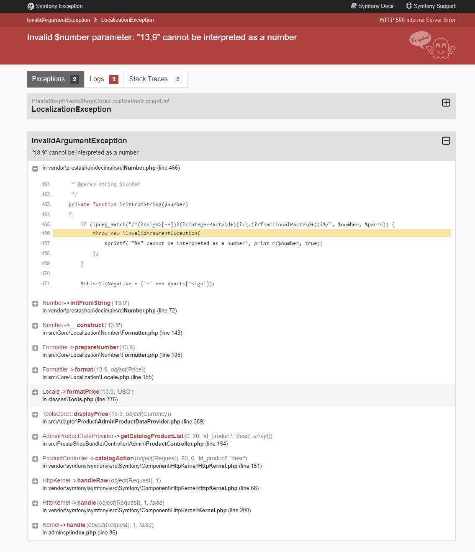Click the HttpKernel.php (line 68) path
Screen dimensions: 475x552
click(x=151, y=488)
